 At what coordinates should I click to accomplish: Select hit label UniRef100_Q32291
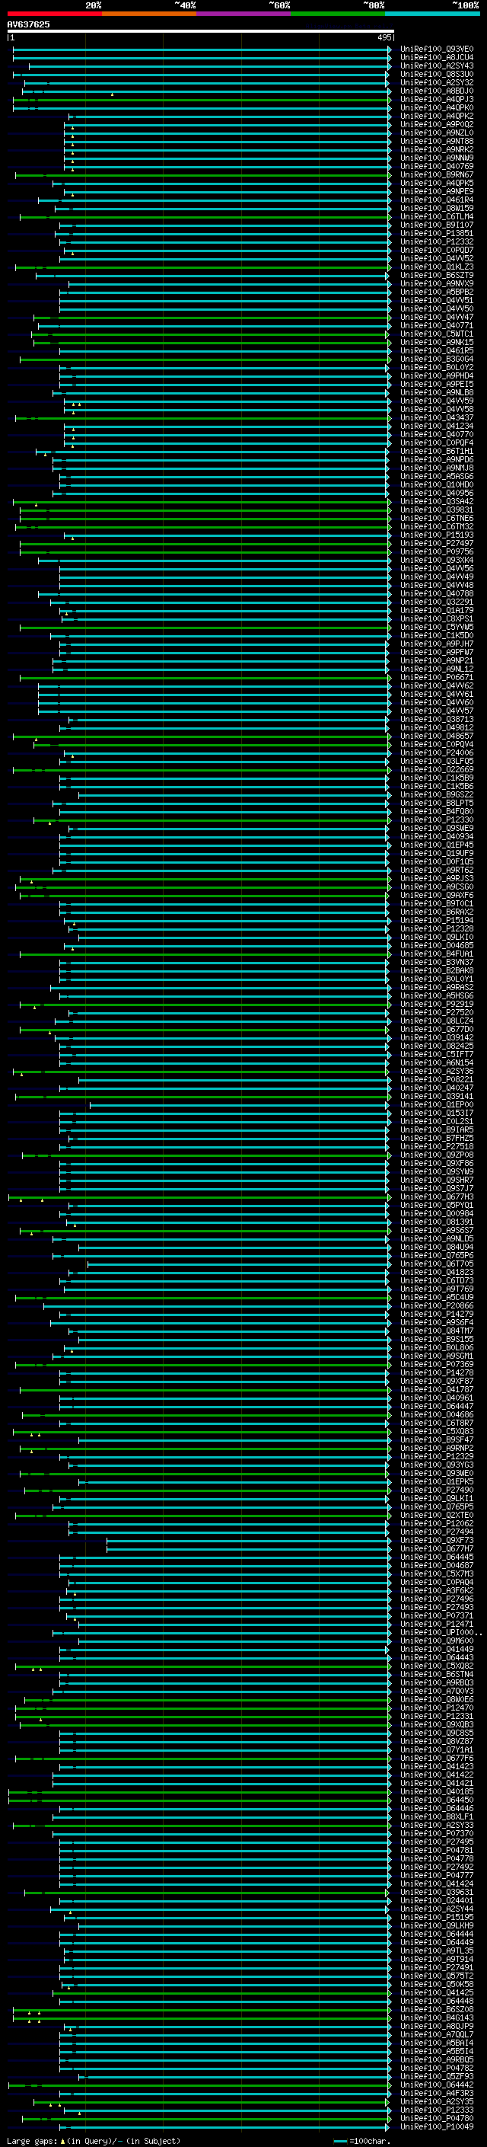point(436,602)
